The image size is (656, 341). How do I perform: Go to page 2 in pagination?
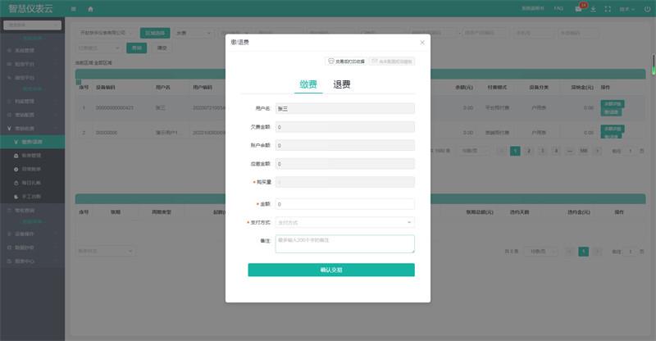[529, 151]
